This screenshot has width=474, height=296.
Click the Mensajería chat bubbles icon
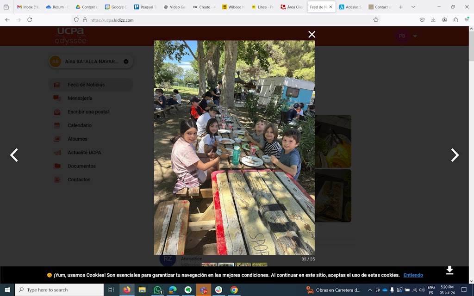click(57, 98)
